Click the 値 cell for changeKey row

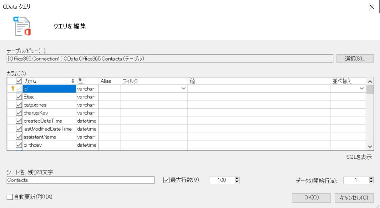[259, 113]
